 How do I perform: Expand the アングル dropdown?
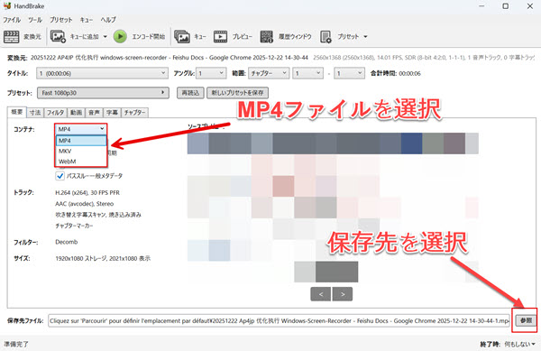tap(211, 73)
